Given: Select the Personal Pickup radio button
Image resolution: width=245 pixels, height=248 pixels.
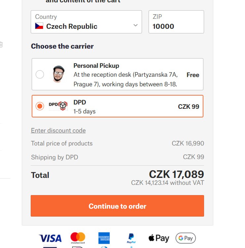Looking at the screenshot, I should click(x=40, y=74).
